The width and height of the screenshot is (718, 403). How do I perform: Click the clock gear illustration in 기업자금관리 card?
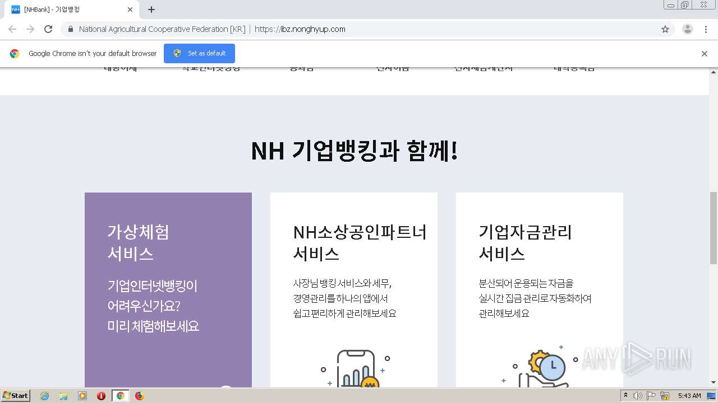[540, 367]
